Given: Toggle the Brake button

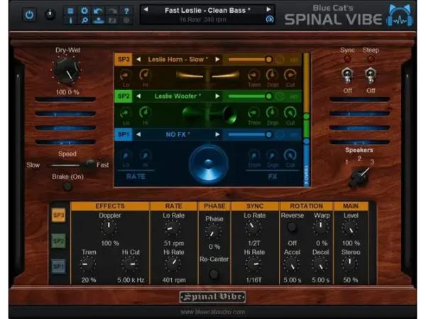Looking at the screenshot, I should (67, 186).
